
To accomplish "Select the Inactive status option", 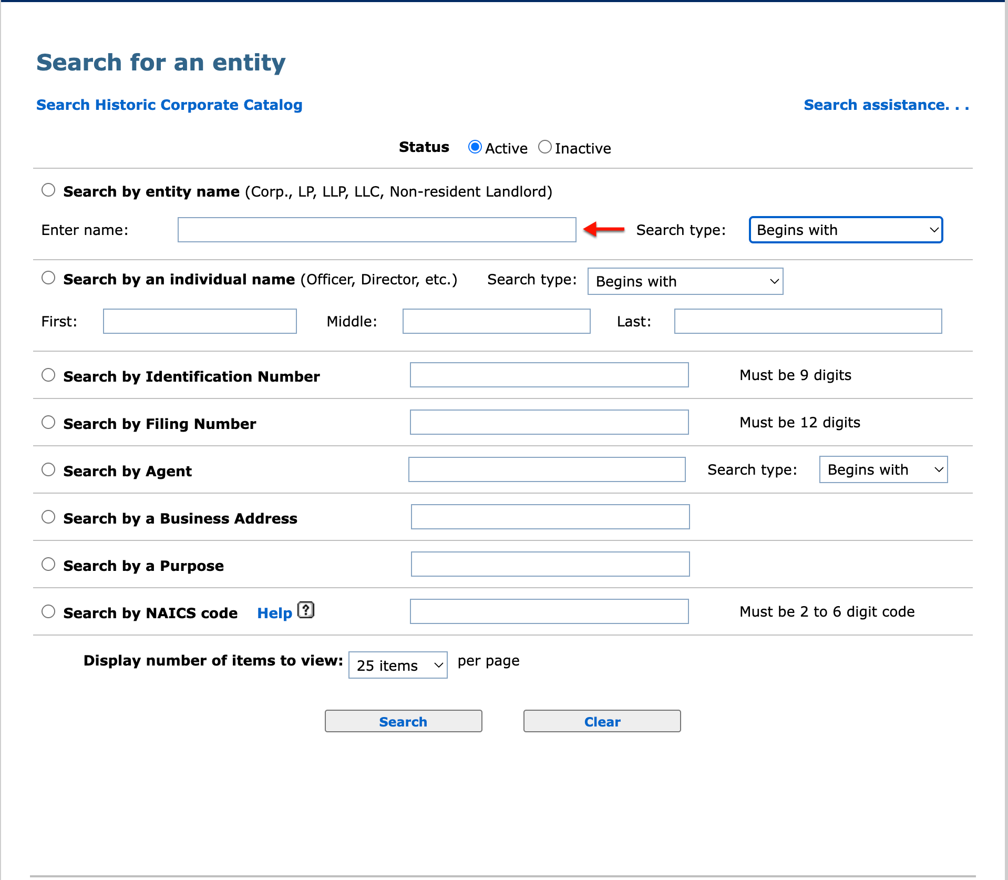I will tap(545, 147).
